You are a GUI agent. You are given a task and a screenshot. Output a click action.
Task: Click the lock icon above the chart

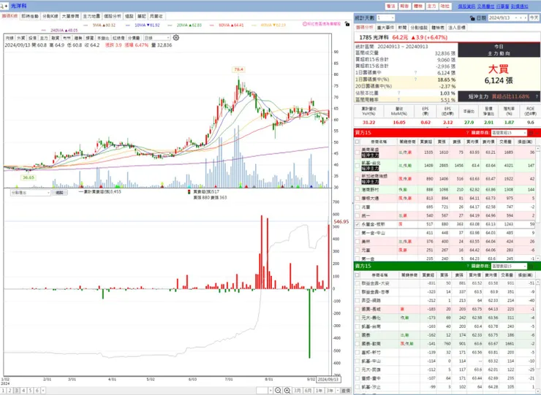point(347,24)
